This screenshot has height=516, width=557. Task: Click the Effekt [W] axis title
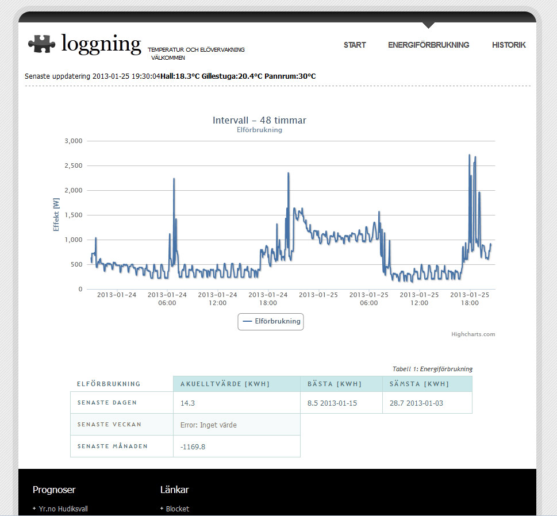click(x=56, y=215)
